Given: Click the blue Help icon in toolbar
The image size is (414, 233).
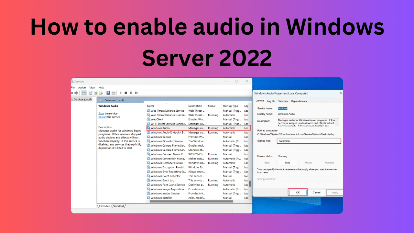Looking at the screenshot, I should tap(108, 93).
